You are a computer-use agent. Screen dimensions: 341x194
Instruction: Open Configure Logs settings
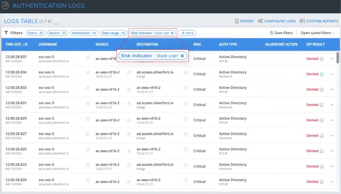[277, 21]
